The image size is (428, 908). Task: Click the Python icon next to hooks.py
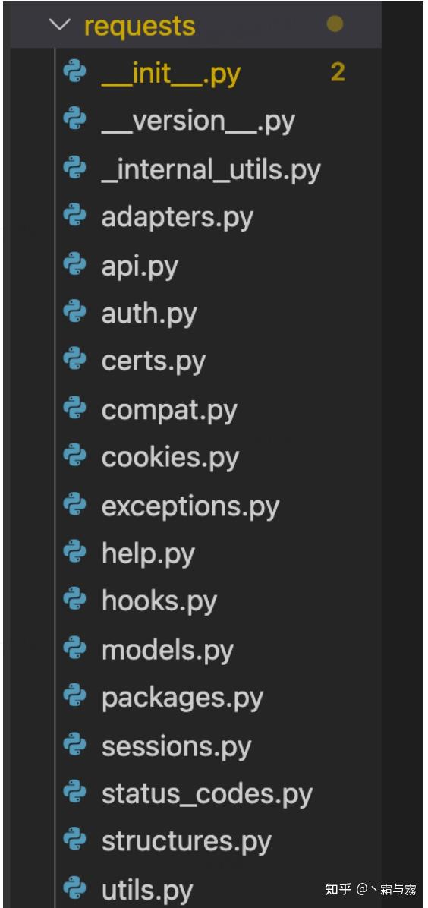[74, 601]
